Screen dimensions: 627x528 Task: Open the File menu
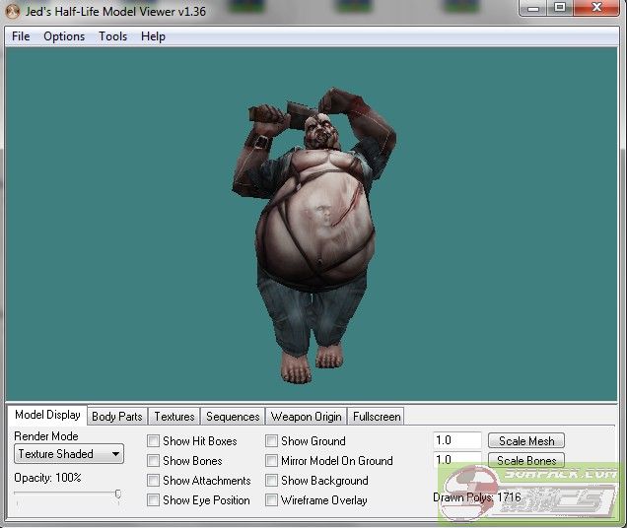(x=21, y=36)
